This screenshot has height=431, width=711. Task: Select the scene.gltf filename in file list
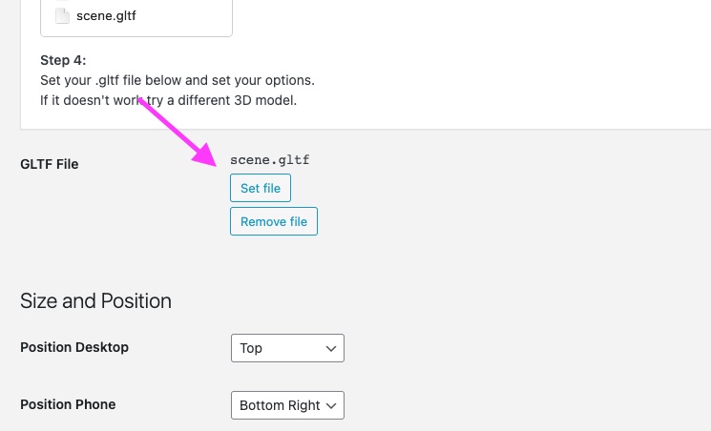[x=106, y=16]
